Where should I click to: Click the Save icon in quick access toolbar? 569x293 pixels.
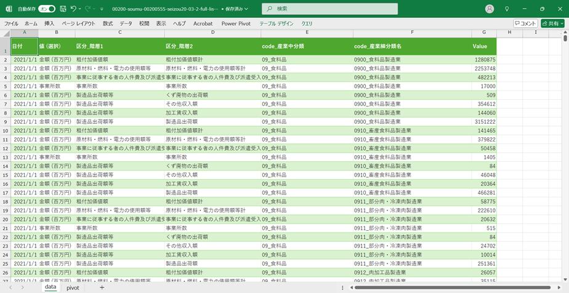click(x=63, y=9)
